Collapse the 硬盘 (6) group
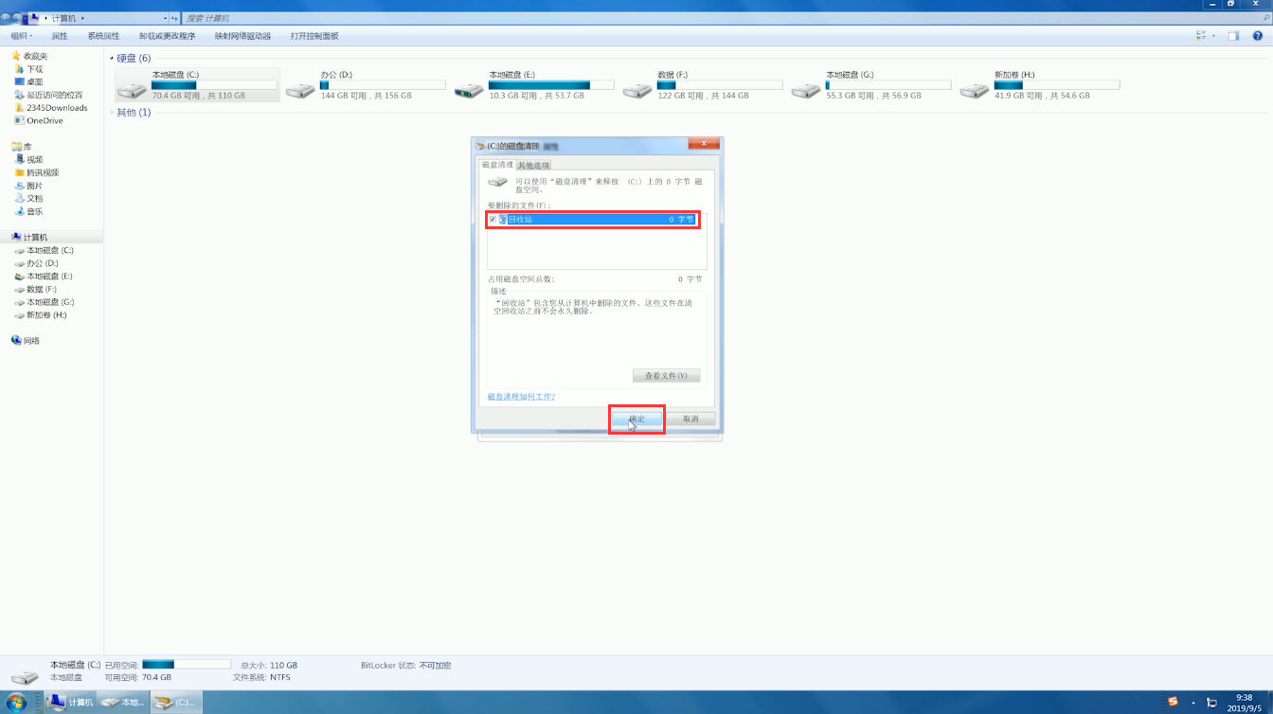 coord(112,59)
